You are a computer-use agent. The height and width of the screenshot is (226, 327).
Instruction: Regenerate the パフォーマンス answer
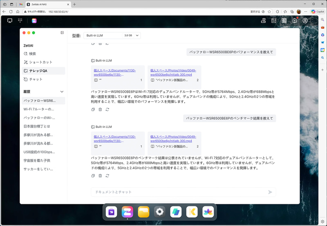(x=107, y=110)
